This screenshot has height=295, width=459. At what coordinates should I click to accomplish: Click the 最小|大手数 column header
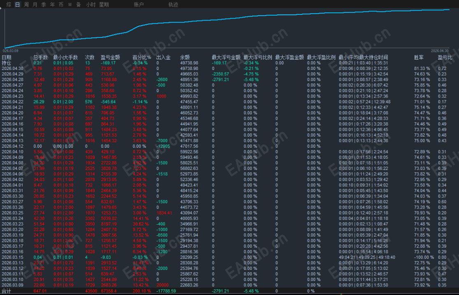tap(65, 58)
